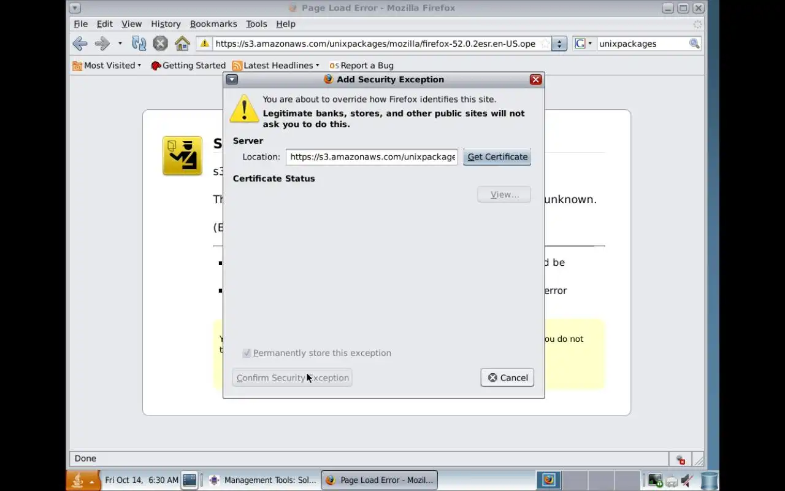Click the Stop loading icon
This screenshot has height=491, width=785.
tap(160, 44)
